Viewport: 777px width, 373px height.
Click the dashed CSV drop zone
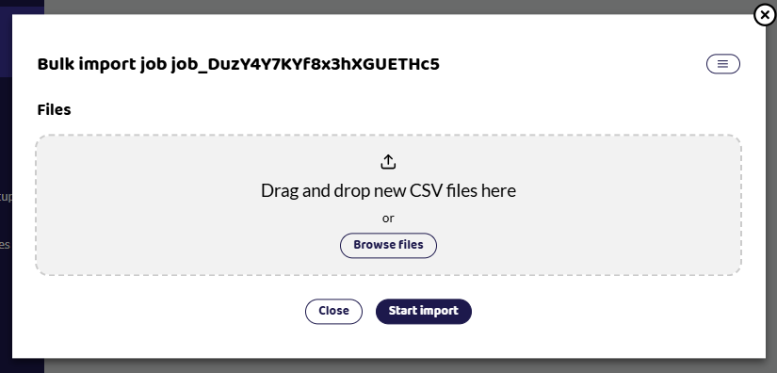pyautogui.click(x=388, y=204)
